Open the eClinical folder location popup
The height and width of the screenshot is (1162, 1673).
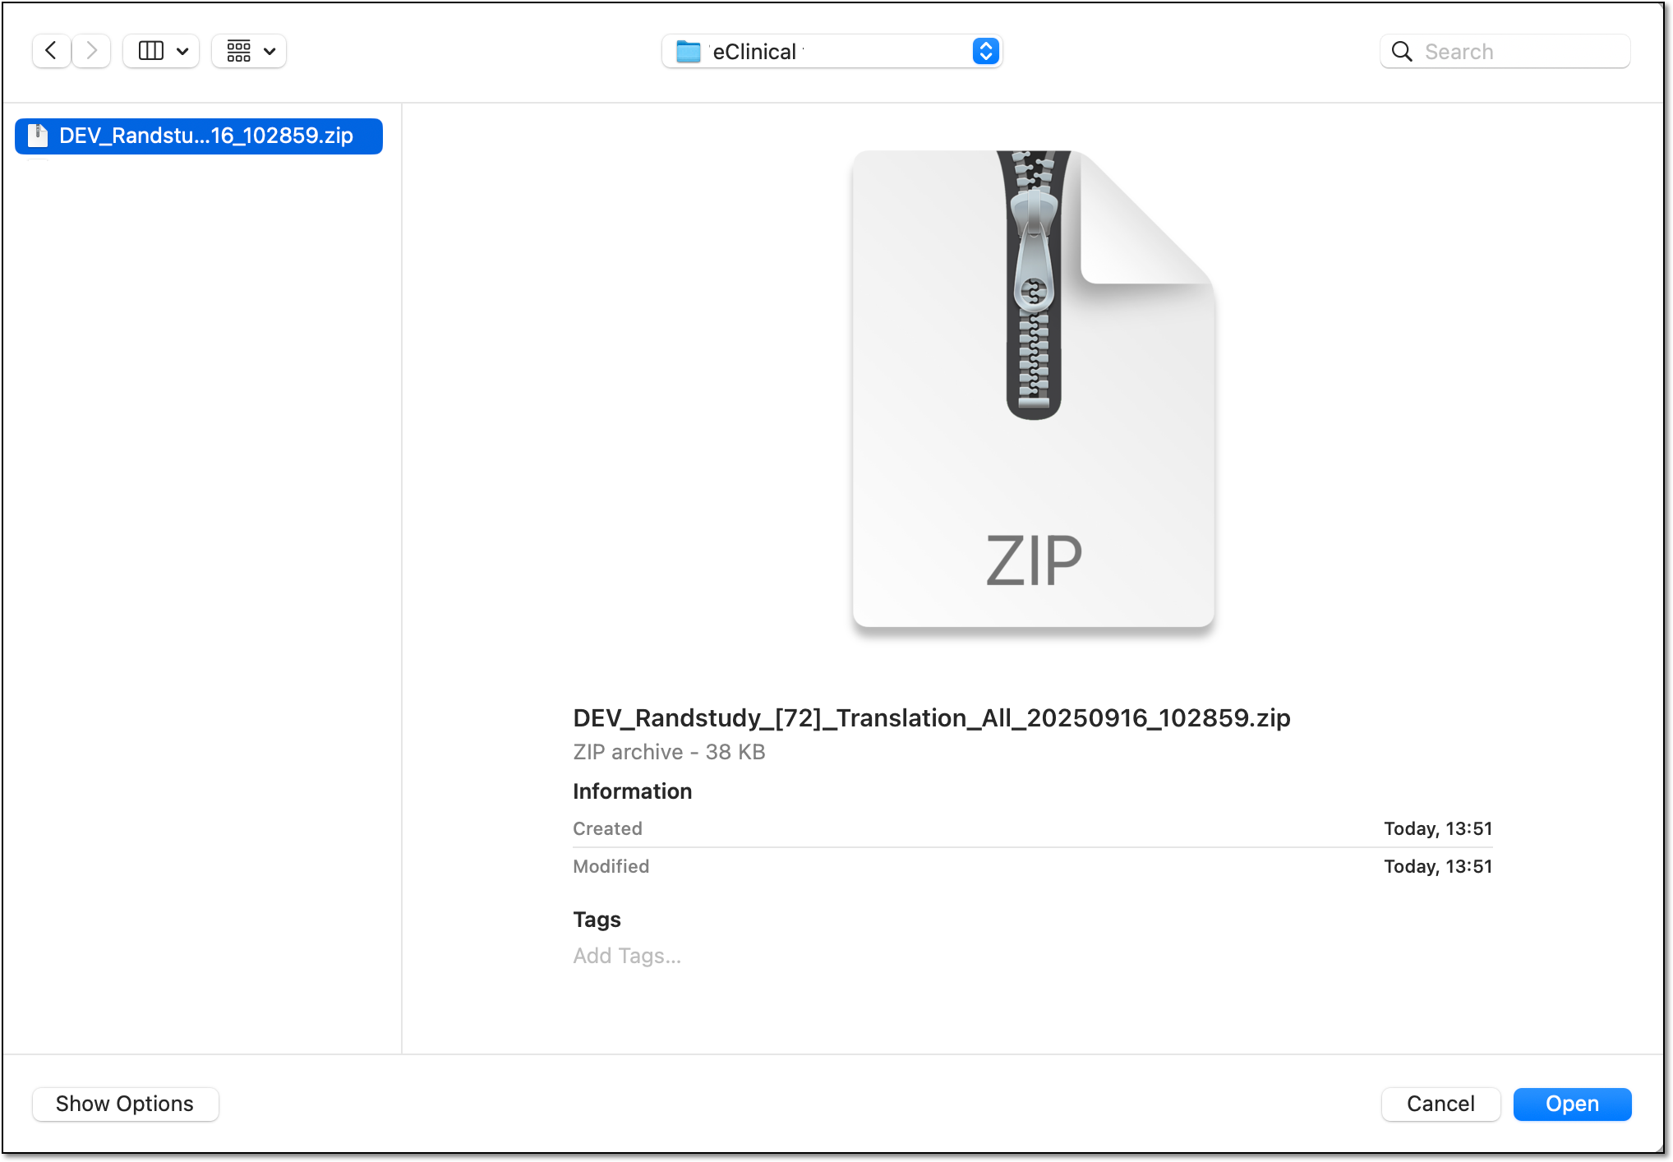coord(832,52)
